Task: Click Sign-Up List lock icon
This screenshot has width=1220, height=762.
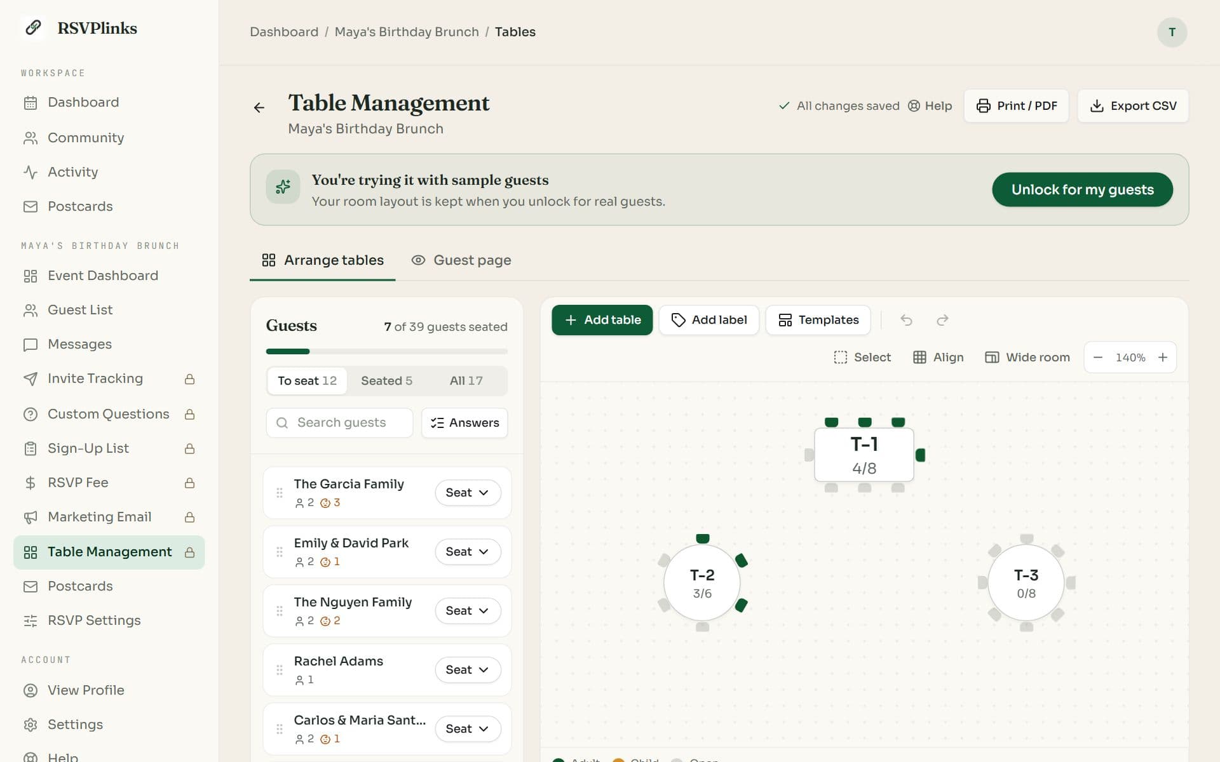Action: (189, 448)
